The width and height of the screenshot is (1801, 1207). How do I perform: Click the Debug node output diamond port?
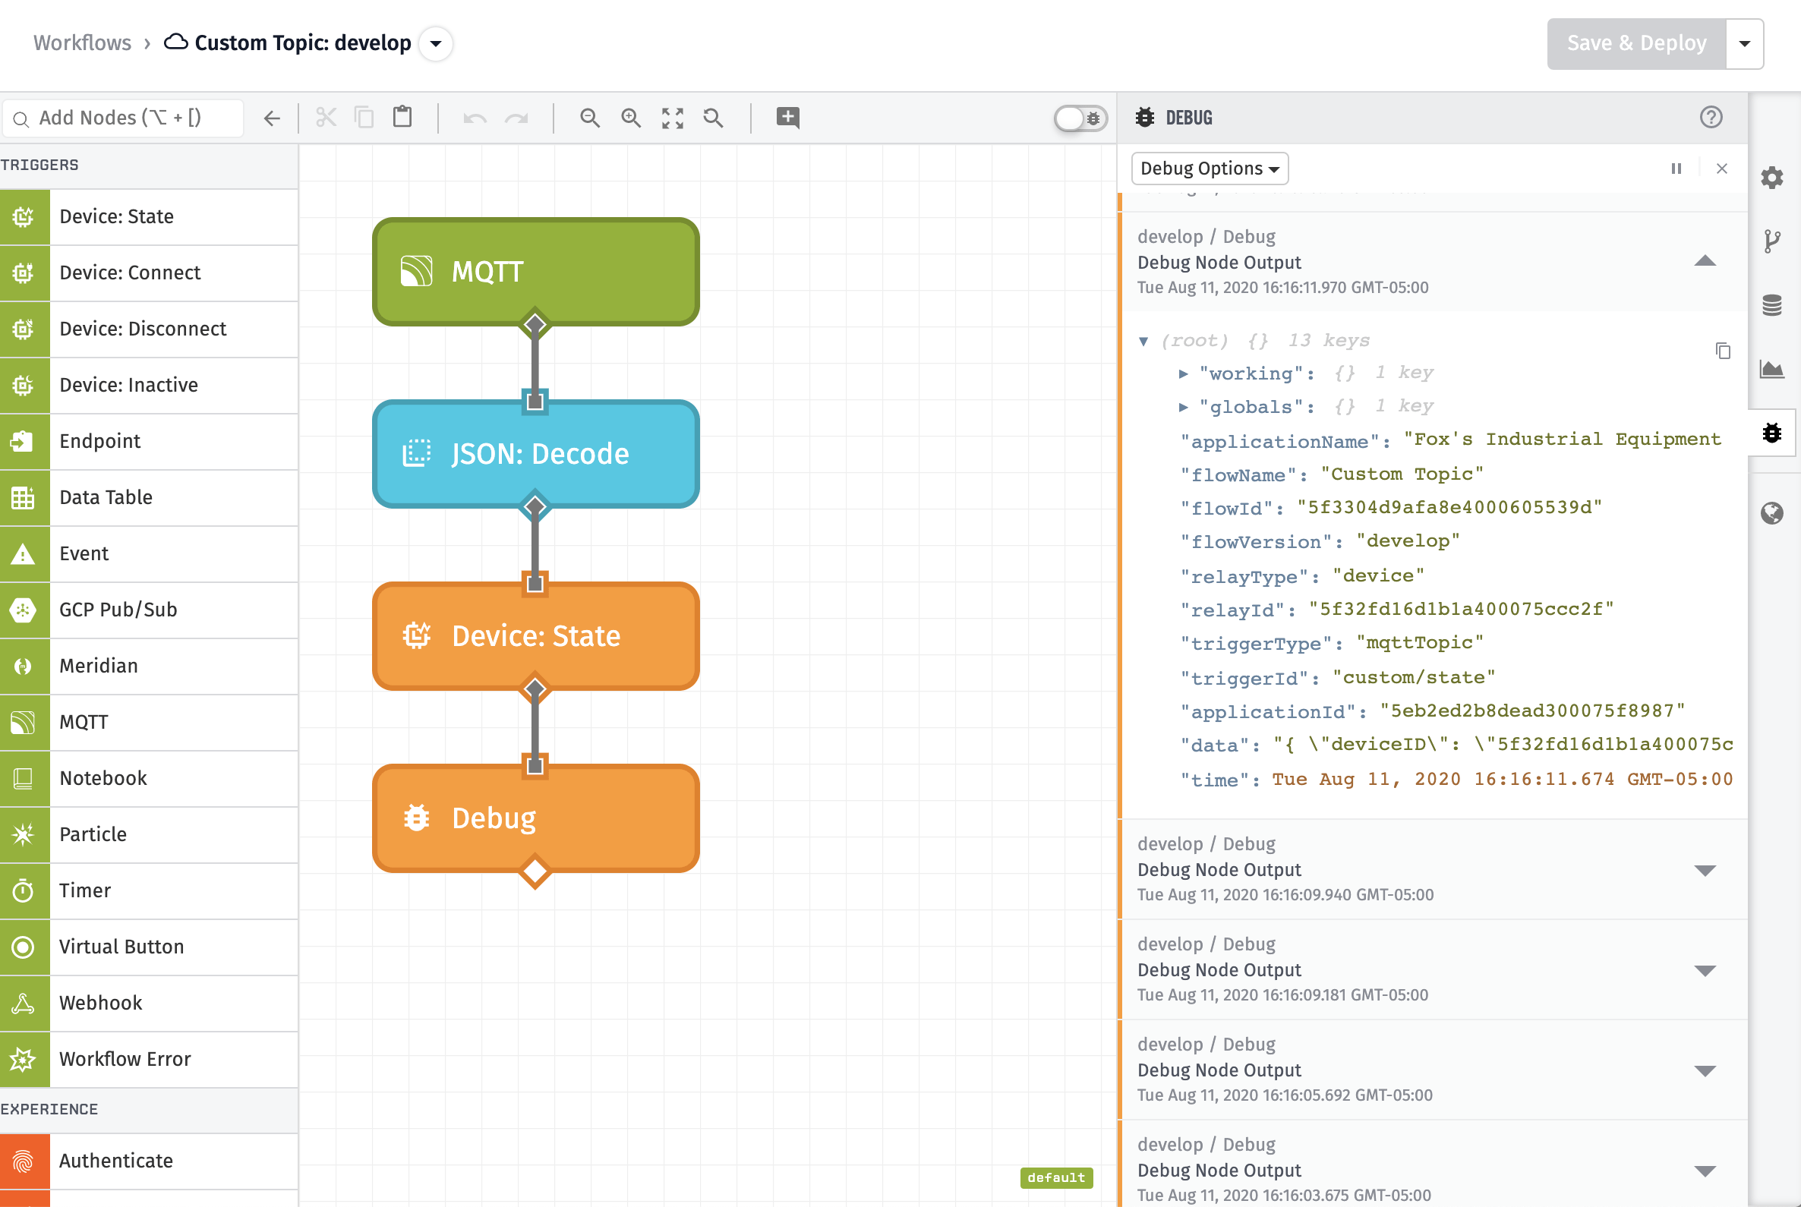click(x=535, y=871)
